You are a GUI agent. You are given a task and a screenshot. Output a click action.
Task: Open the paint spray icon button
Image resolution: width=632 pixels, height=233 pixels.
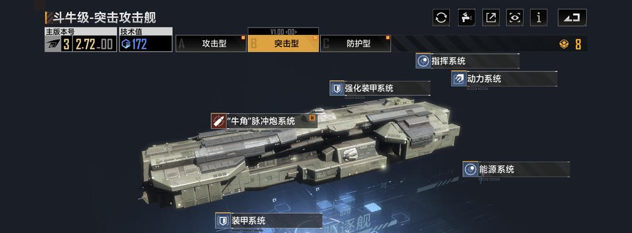pyautogui.click(x=466, y=17)
